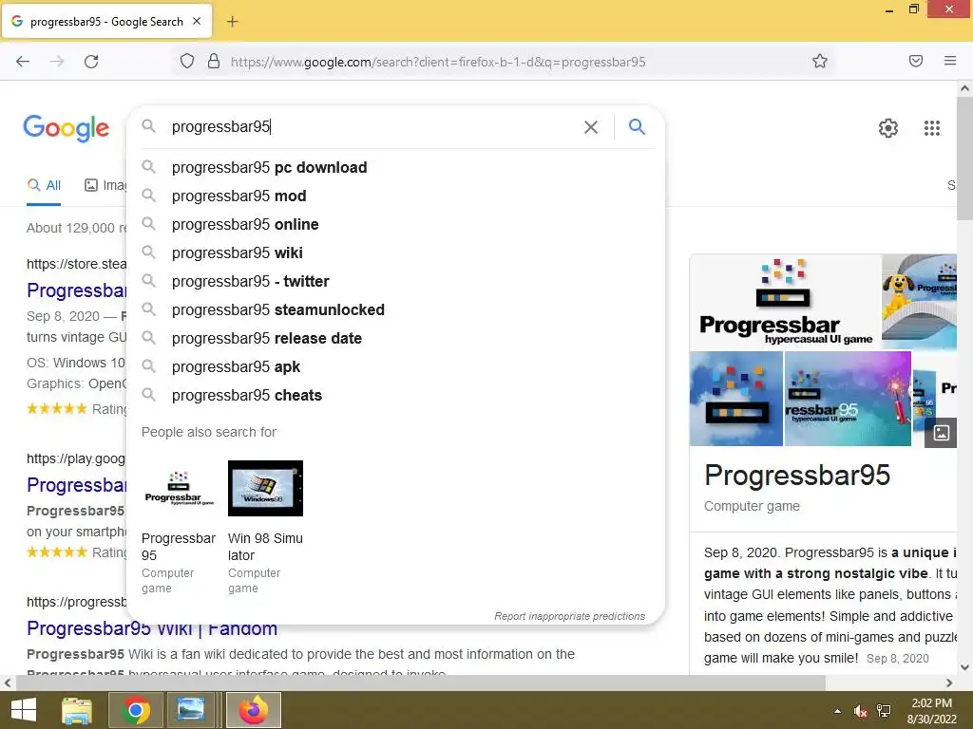The image size is (973, 729).
Task: Choose suggestion progressbar95 pc download
Action: pyautogui.click(x=396, y=167)
